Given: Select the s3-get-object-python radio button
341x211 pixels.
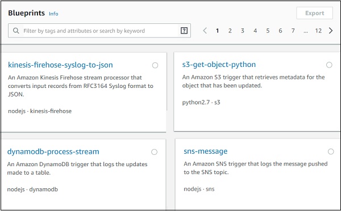Looking at the screenshot, I should pyautogui.click(x=329, y=65).
